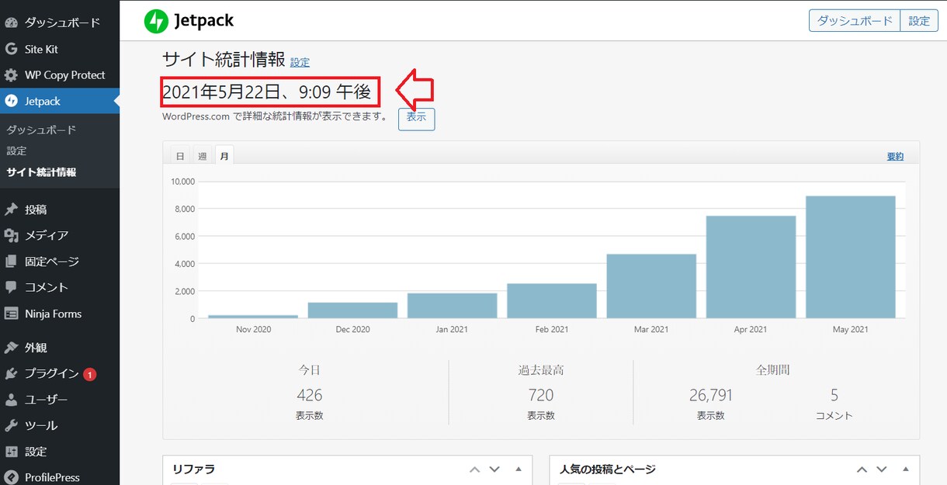Open the 要約 summary link
This screenshot has height=485, width=947.
(895, 156)
